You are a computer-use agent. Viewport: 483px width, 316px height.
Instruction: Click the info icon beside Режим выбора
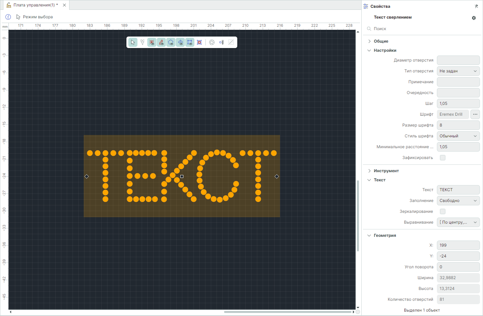8,17
